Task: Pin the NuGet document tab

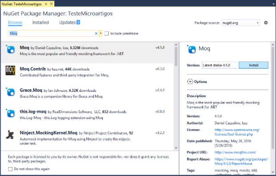Action: (x=46, y=4)
